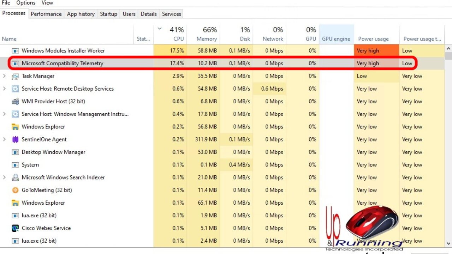Viewport: 452px width, 254px height.
Task: Click the Service Host: Remote Desktop Services gear icon
Action: (x=15, y=89)
